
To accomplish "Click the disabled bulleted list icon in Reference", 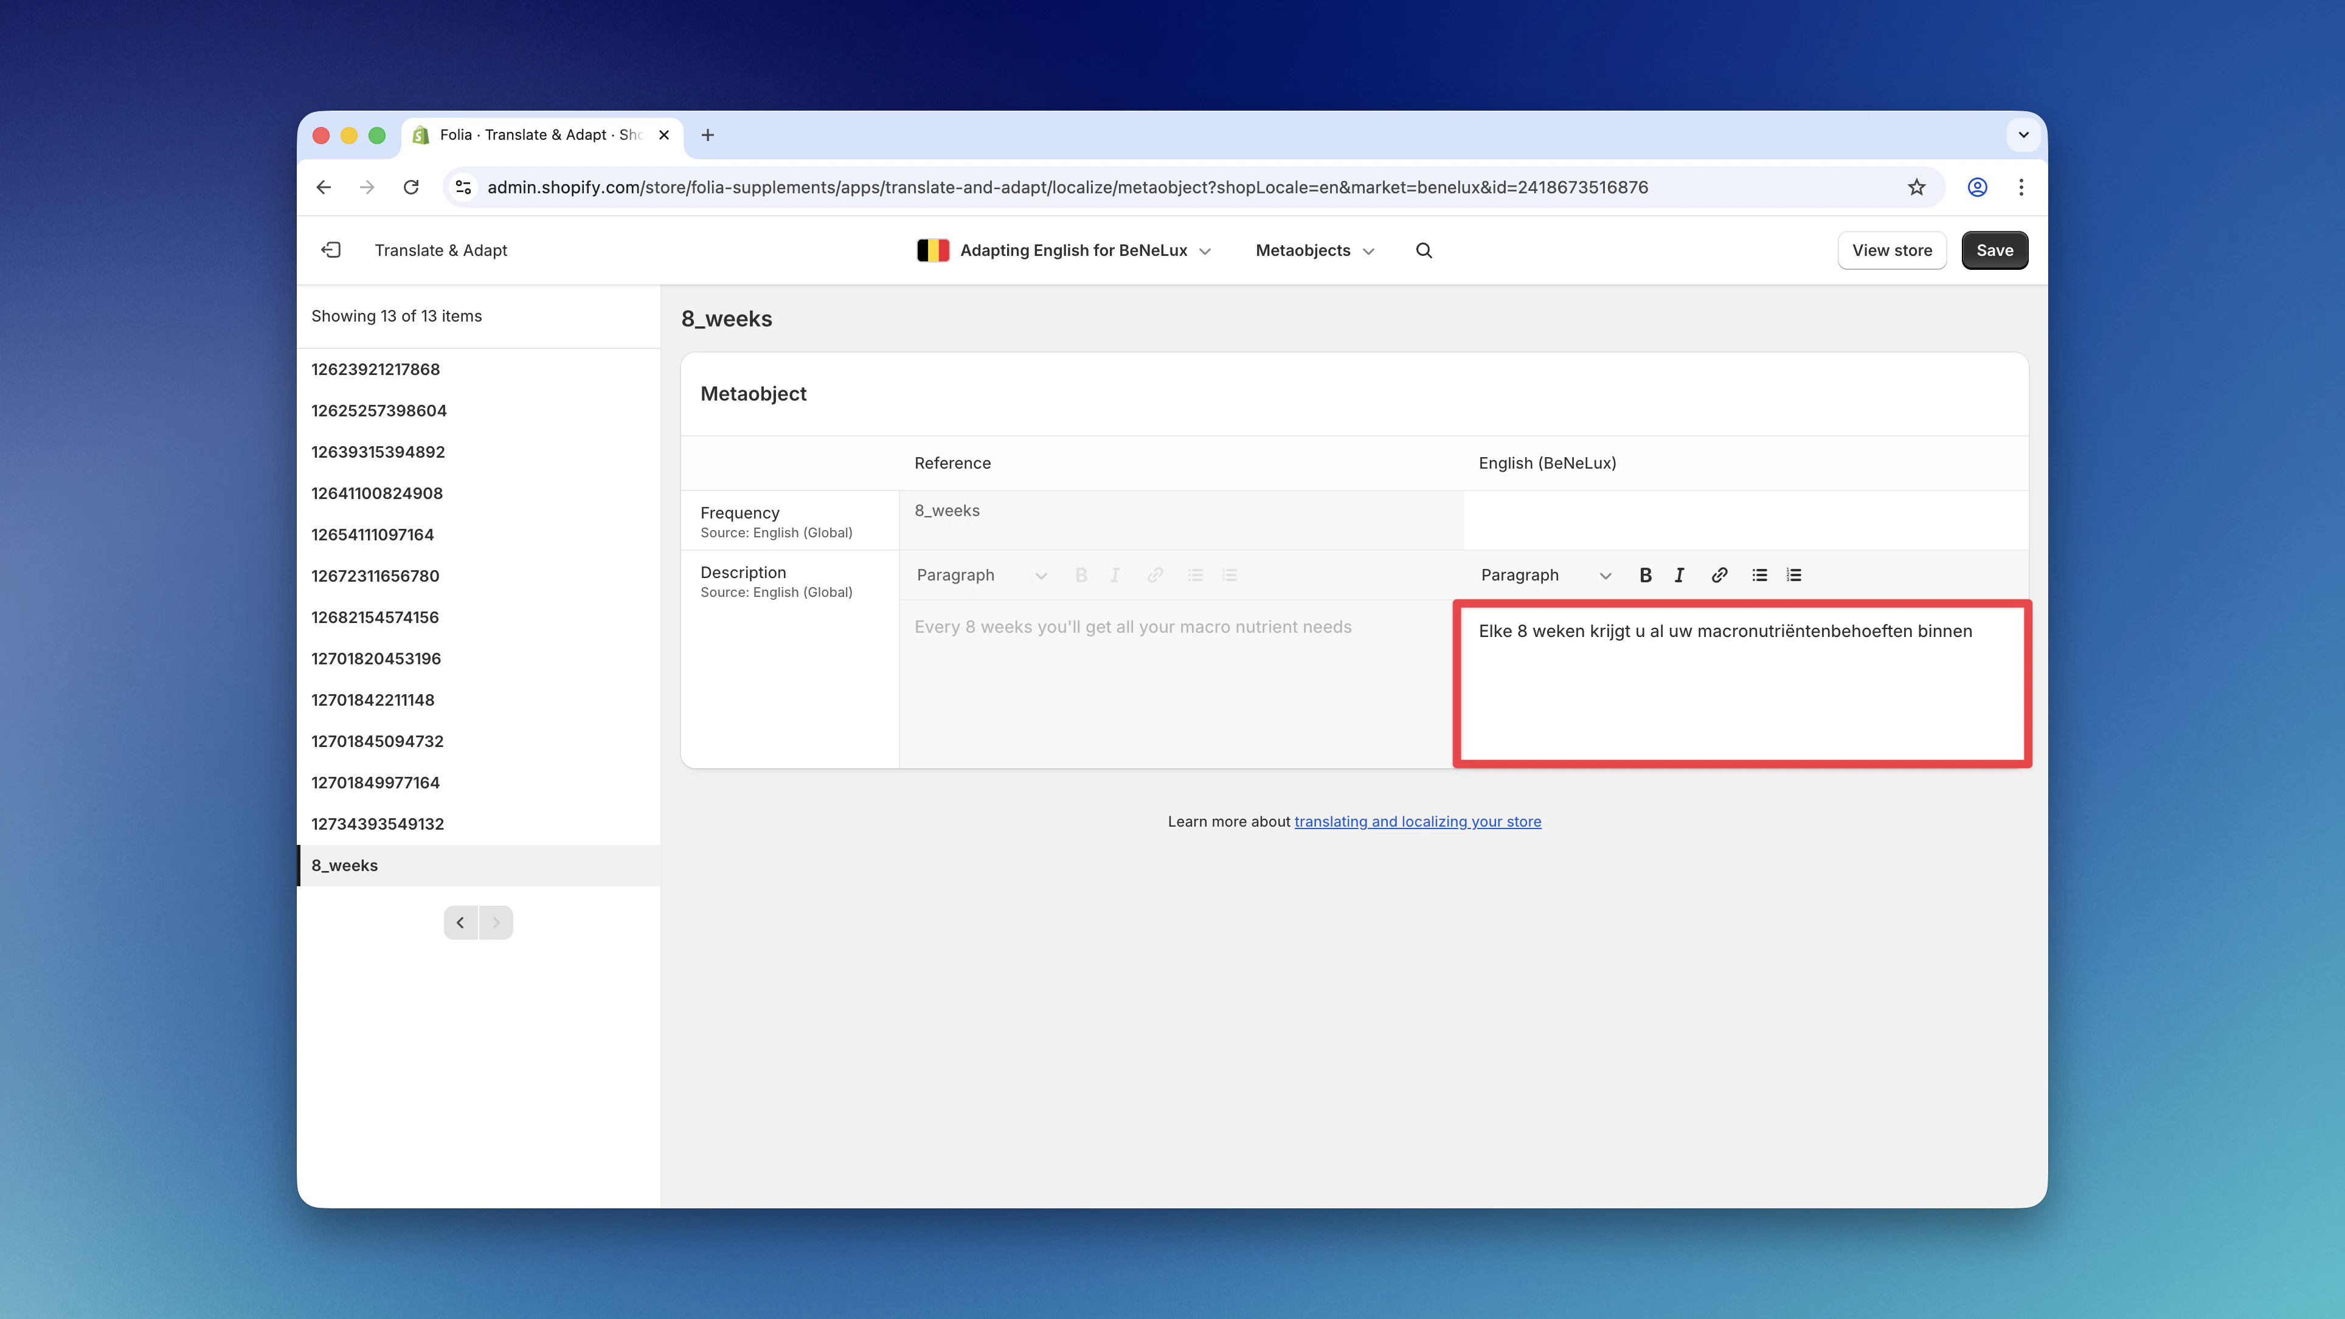I will [x=1195, y=575].
